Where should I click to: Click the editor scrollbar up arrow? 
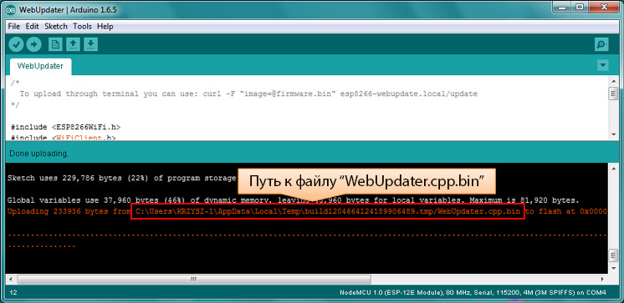613,81
